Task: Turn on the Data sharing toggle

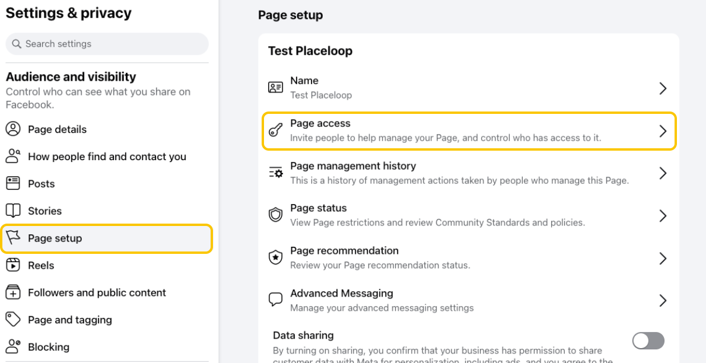Action: [648, 340]
